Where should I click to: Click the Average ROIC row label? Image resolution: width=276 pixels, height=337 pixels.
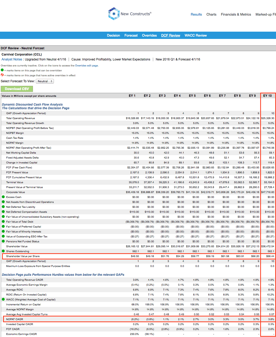pos(15,290)
